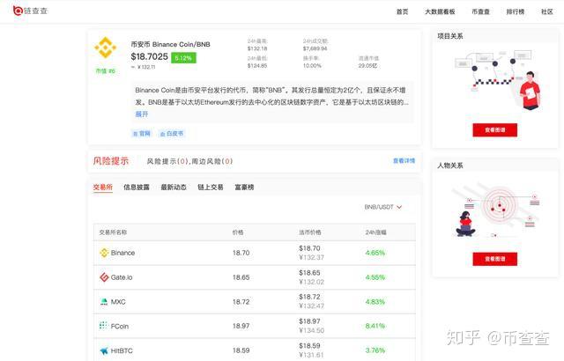
Task: Click the 3.76% change for HitBTC
Action: pos(375,350)
